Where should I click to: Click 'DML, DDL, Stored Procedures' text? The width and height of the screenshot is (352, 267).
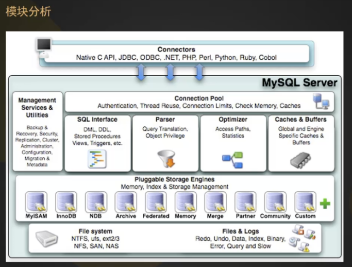coord(97,136)
